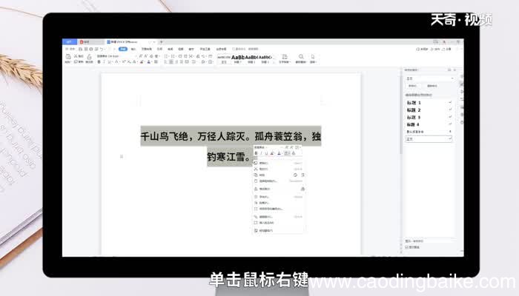The height and width of the screenshot is (296, 519).
Task: Click the ribbon highlight color icon
Action: pos(142,61)
